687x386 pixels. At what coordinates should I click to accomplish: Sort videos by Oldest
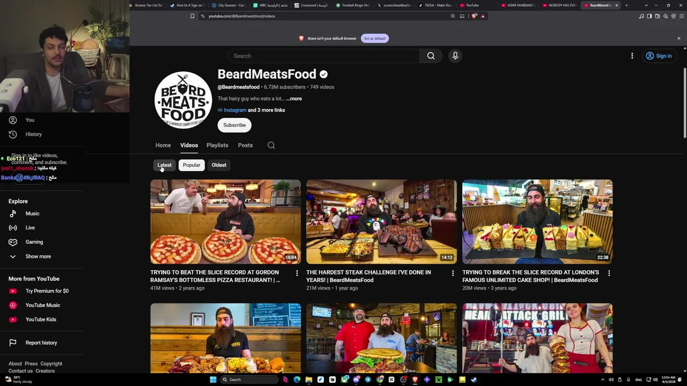(x=219, y=165)
